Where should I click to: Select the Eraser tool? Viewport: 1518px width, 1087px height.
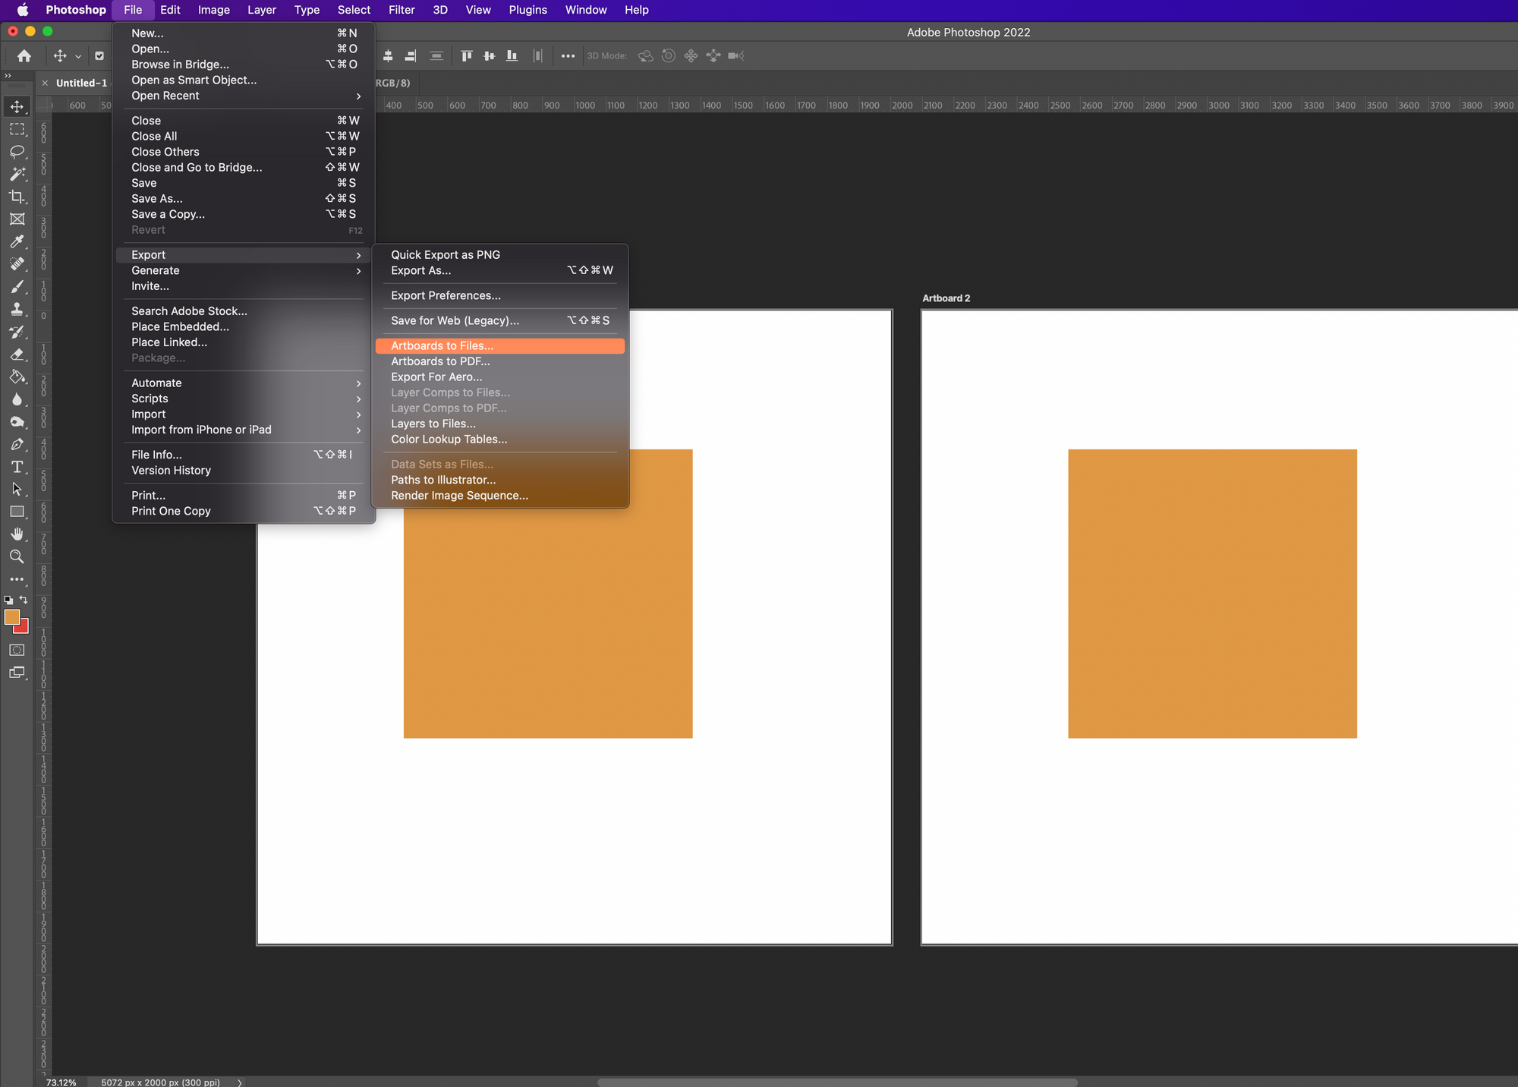click(17, 354)
